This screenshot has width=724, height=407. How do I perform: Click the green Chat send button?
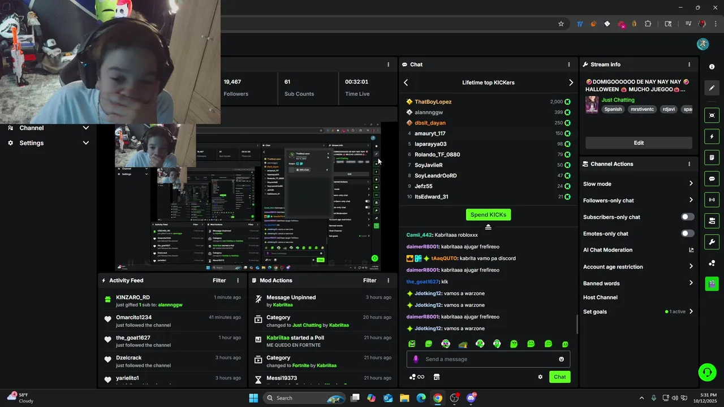(x=559, y=377)
